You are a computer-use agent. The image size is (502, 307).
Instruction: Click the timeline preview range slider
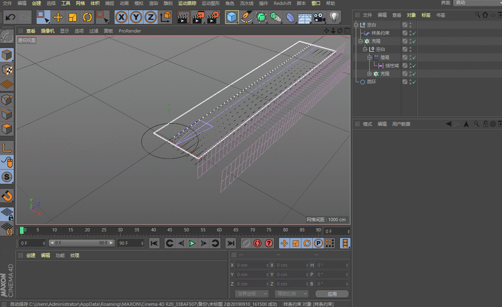(81, 243)
